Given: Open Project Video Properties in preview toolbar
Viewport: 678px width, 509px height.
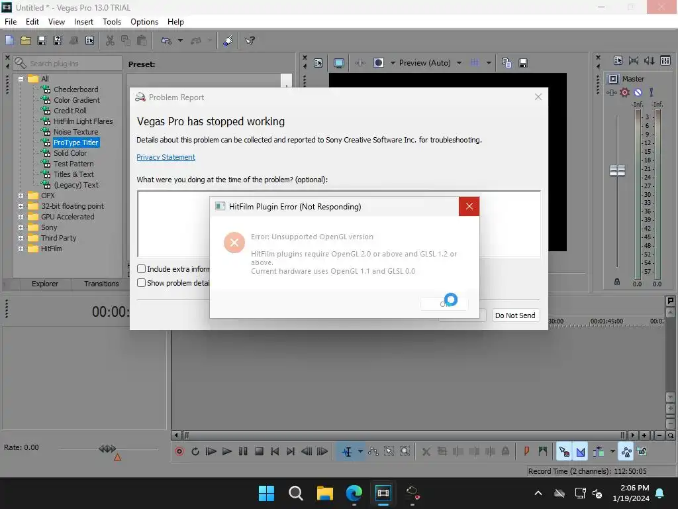Looking at the screenshot, I should pyautogui.click(x=318, y=63).
